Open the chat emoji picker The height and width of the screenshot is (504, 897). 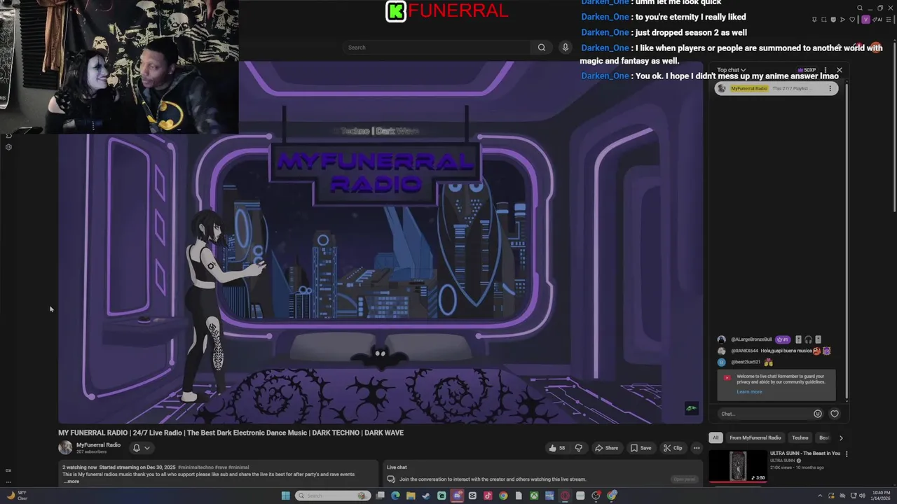pos(818,414)
